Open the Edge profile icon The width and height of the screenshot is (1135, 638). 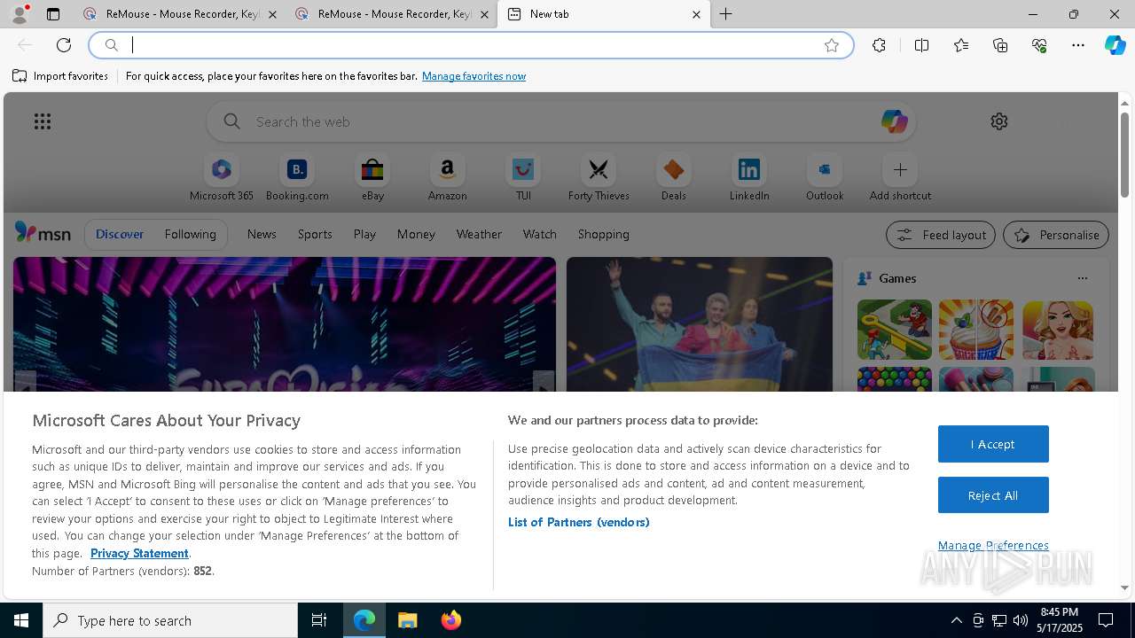20,14
